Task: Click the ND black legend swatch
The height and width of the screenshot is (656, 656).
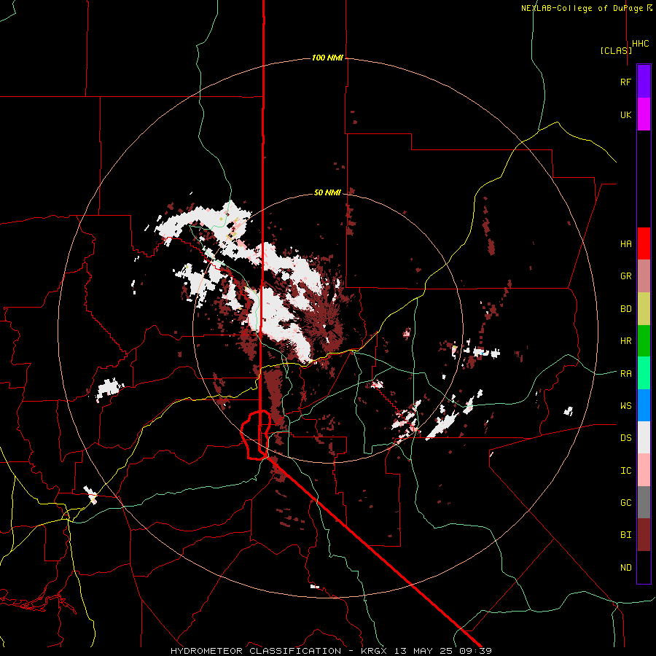Action: [x=644, y=567]
